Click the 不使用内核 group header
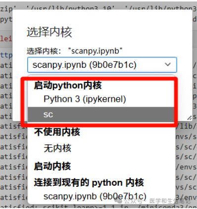 [57, 132]
